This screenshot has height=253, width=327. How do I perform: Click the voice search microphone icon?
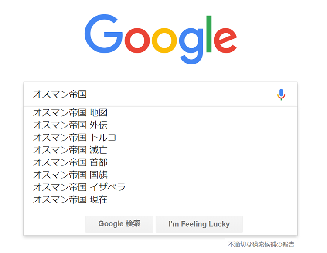[x=281, y=94]
